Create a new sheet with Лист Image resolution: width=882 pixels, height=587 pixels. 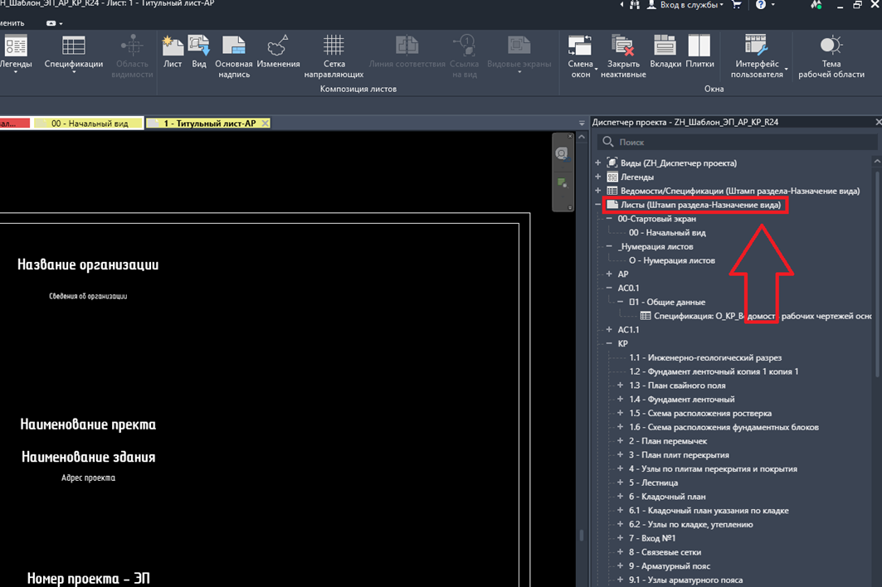(x=173, y=51)
